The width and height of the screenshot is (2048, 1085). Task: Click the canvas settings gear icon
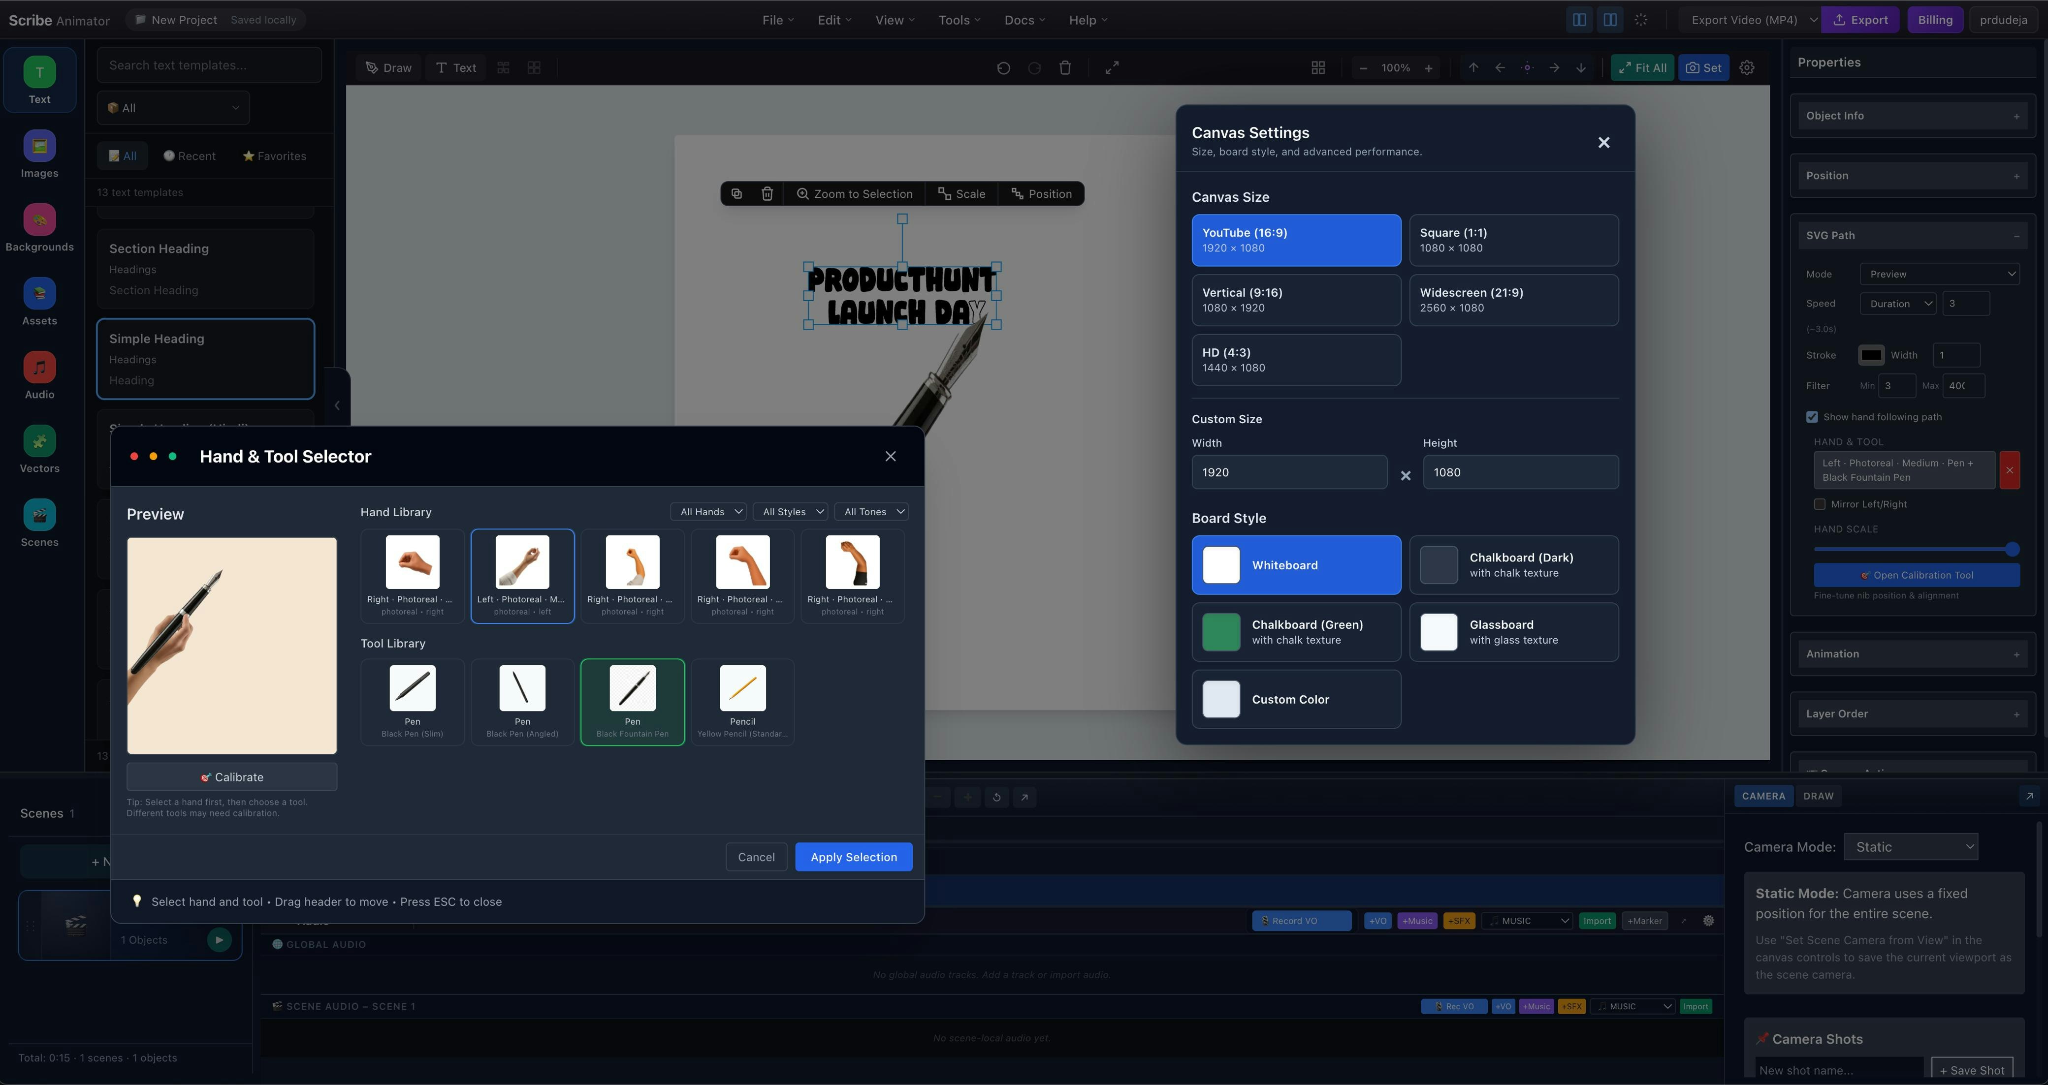click(1747, 68)
